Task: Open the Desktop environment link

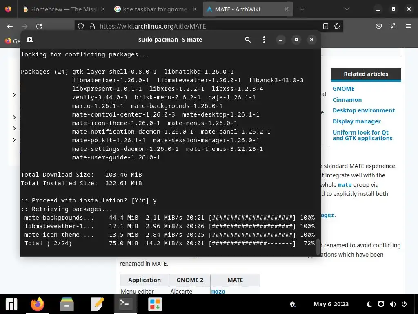Action: 364,110
